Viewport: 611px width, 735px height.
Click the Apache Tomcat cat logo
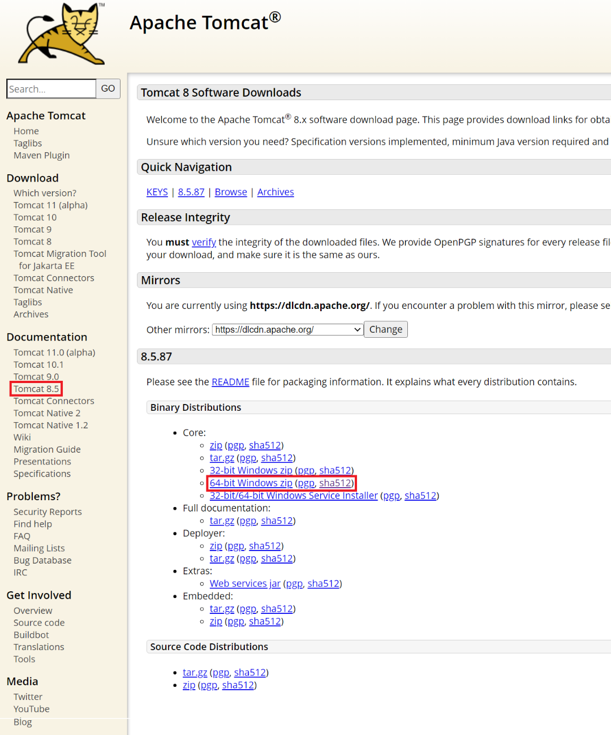(x=62, y=34)
